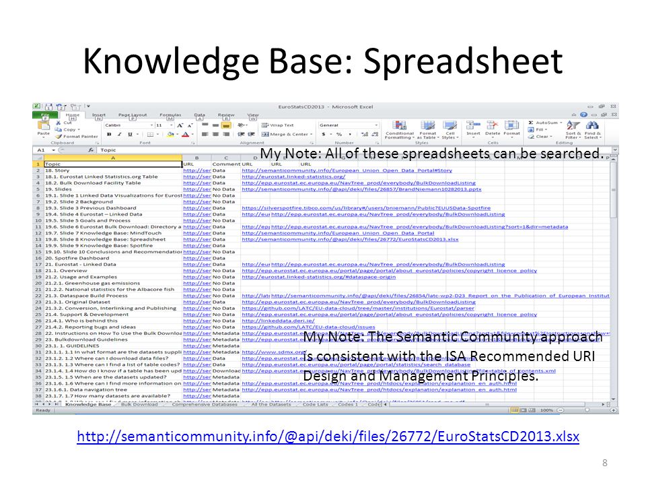Click the formula bar showing Topic

tap(355, 150)
